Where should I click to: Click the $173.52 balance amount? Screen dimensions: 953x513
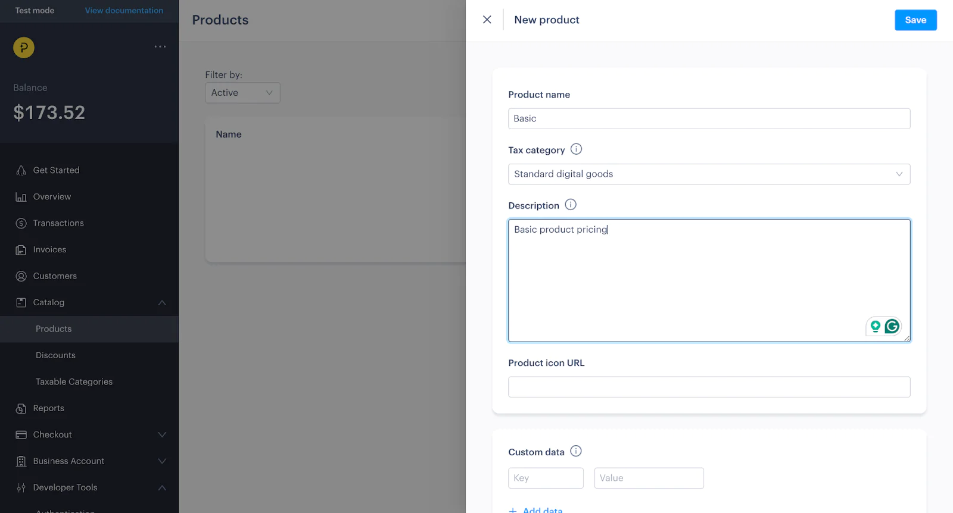(x=49, y=112)
